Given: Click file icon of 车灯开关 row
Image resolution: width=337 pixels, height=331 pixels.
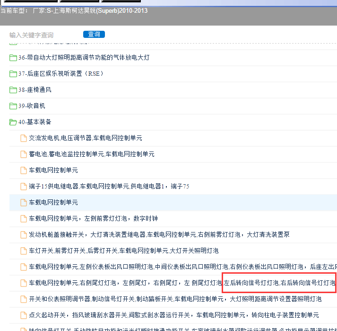Looking at the screenshot, I should point(24,251).
